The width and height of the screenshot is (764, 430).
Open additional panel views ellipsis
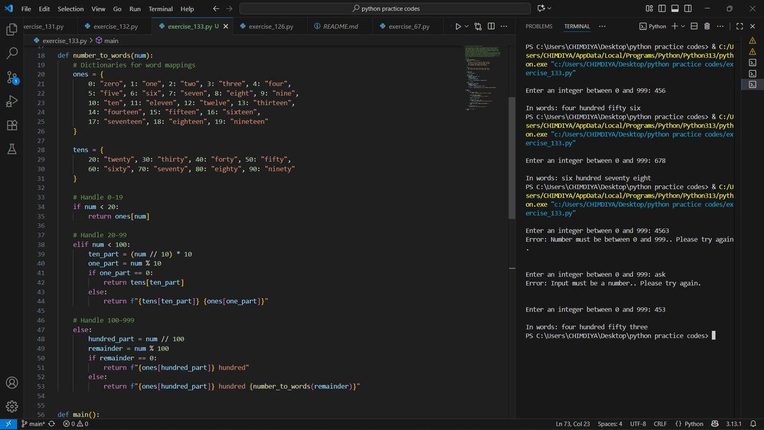point(602,27)
